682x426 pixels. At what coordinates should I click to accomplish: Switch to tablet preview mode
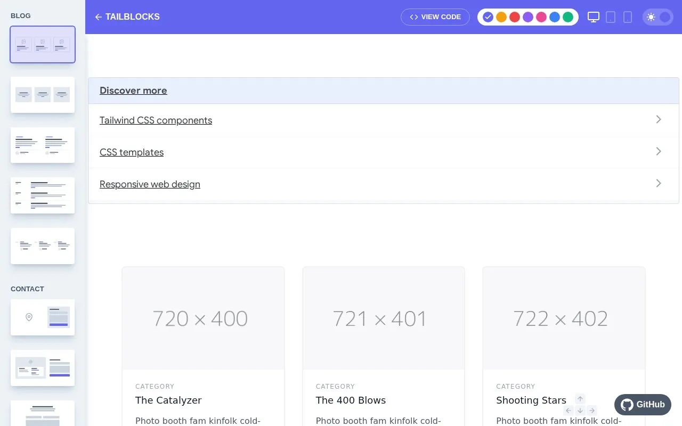point(611,17)
